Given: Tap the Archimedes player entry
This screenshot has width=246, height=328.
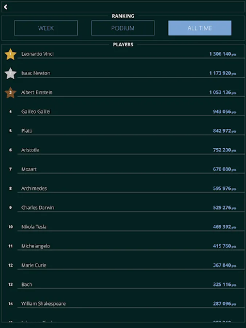Looking at the screenshot, I should click(34, 188).
